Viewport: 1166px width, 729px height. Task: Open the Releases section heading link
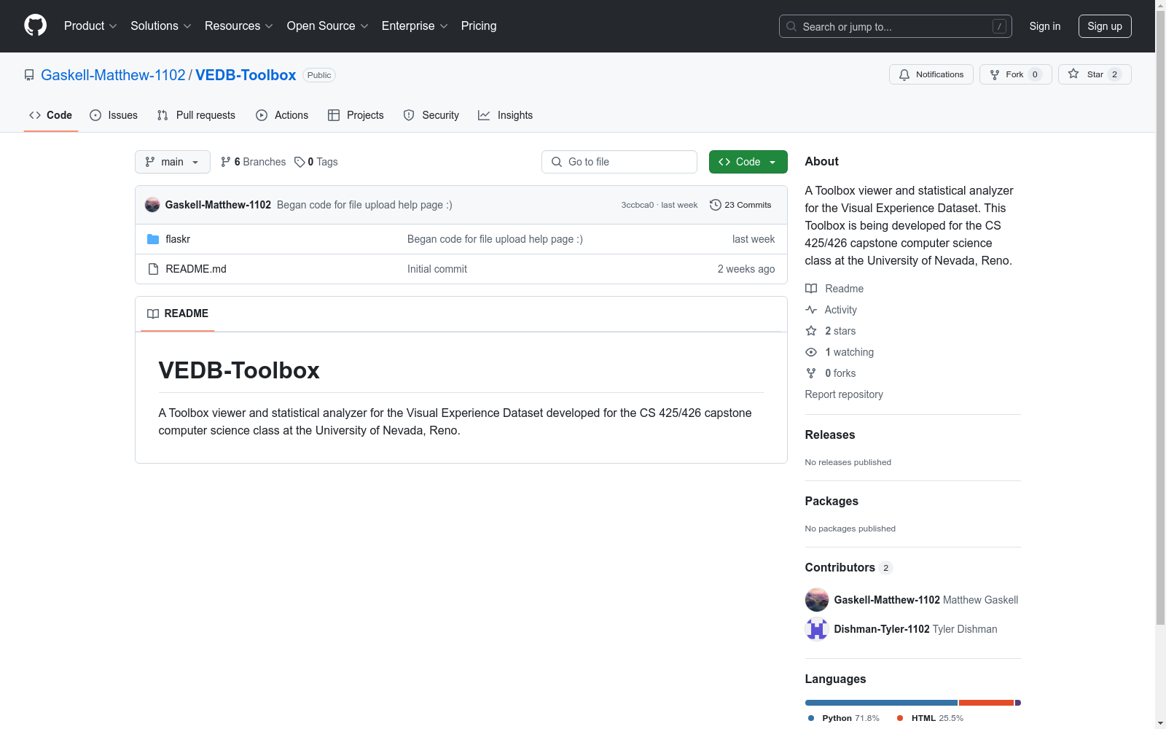tap(830, 435)
